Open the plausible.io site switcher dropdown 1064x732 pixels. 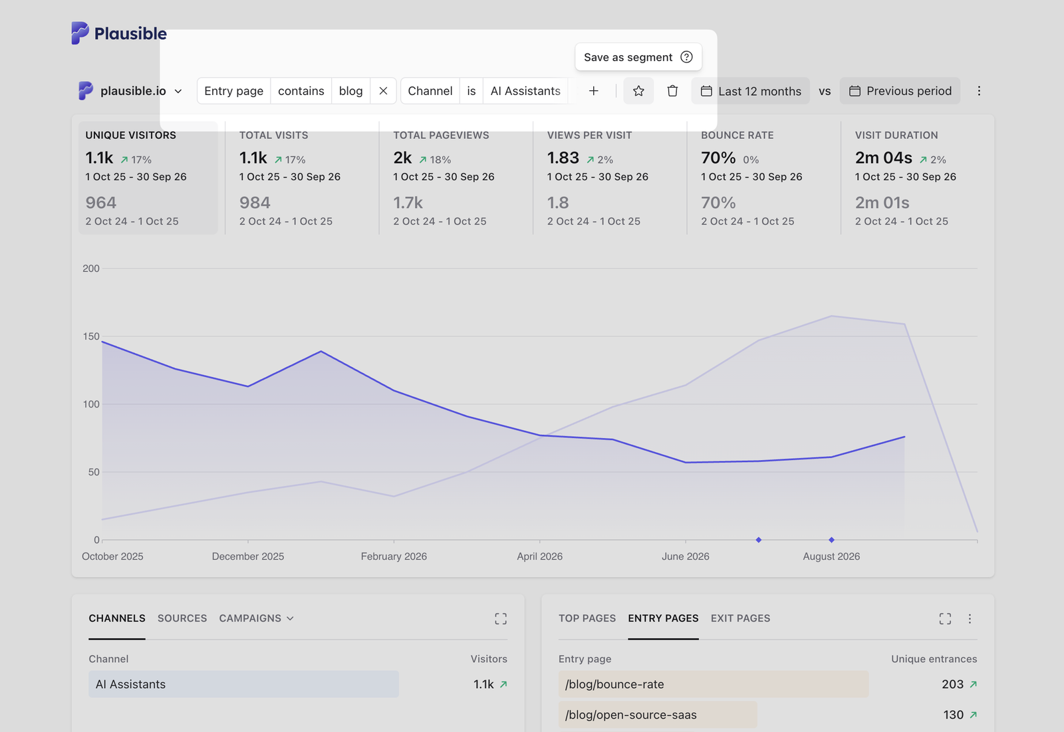pyautogui.click(x=130, y=91)
